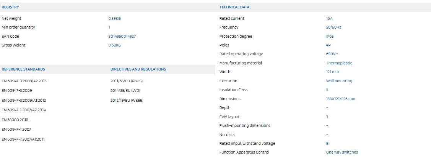Click the Wall mounting execution value

pos(339,81)
